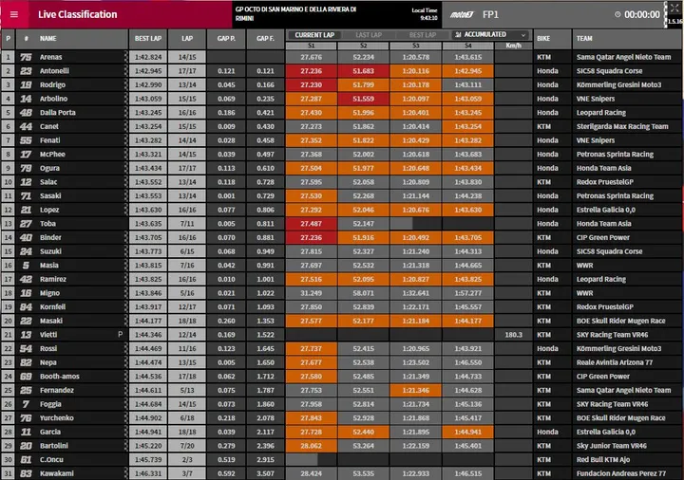Open the hamburger menu
The height and width of the screenshot is (480, 684).
(x=14, y=14)
